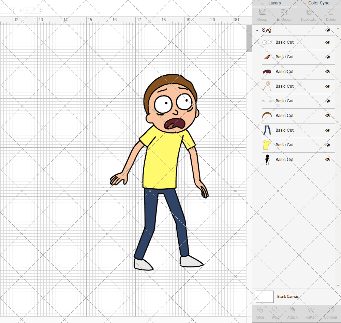The height and width of the screenshot is (323, 341).
Task: Select the brown hair layer thumbnail
Action: [x=267, y=116]
